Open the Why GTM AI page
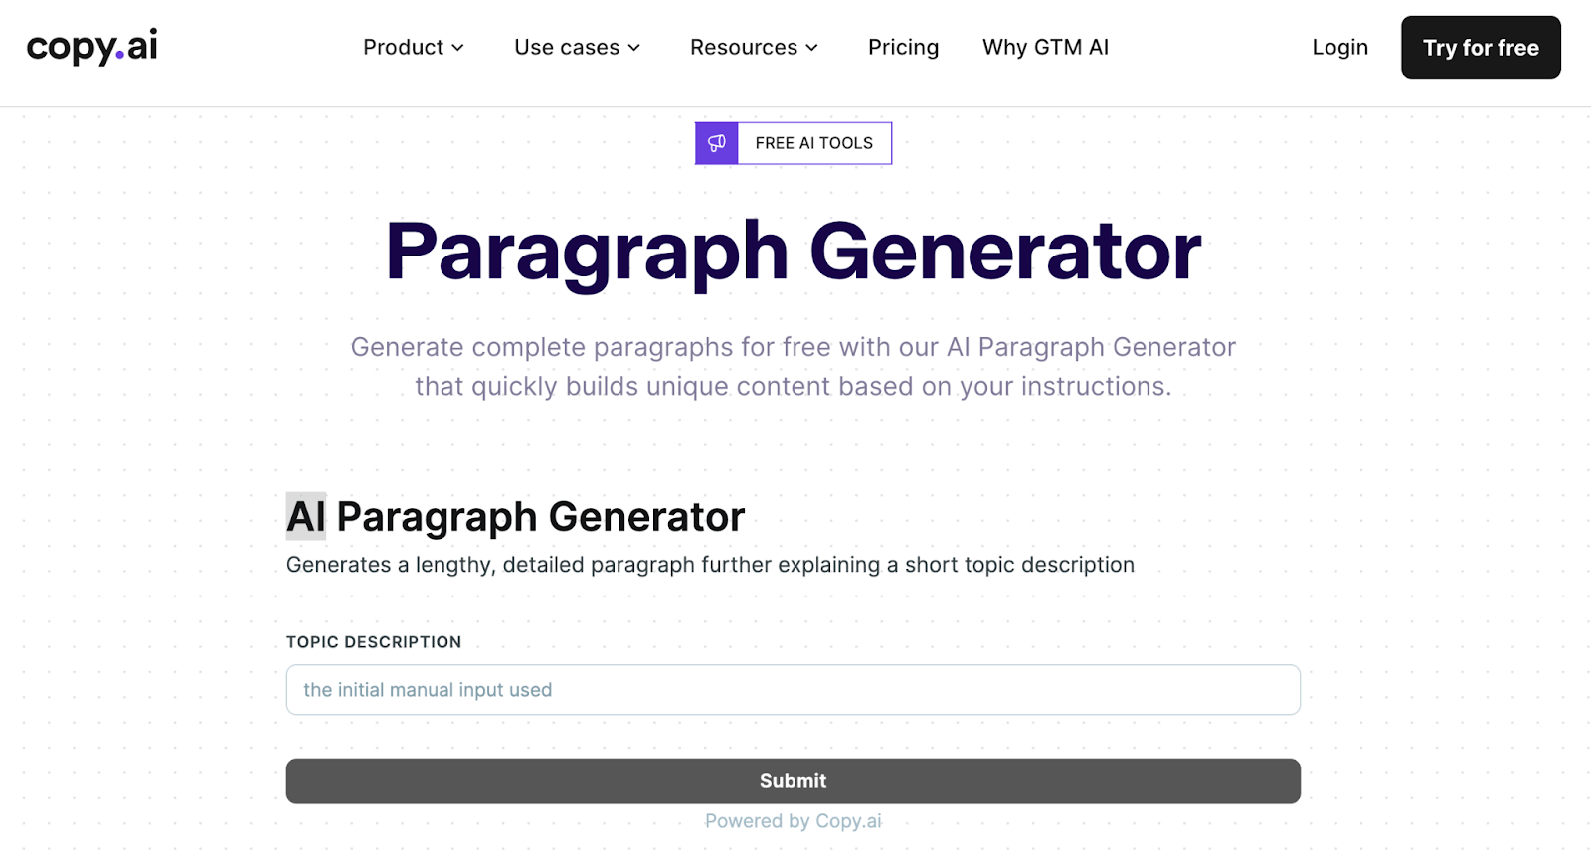 (1045, 47)
